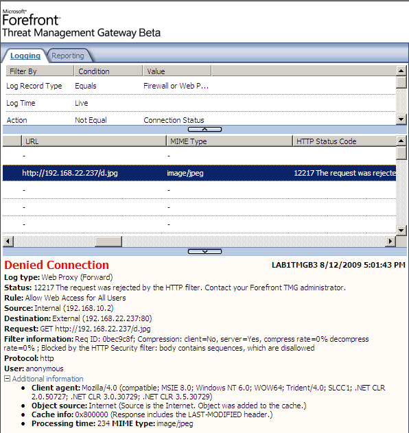Click the Firewall or Web P... value
Viewport: 409px width, 433px height.
click(176, 86)
